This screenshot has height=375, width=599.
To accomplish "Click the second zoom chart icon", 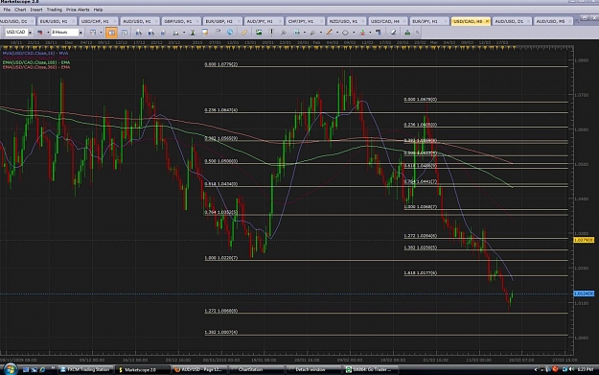I will click(150, 33).
